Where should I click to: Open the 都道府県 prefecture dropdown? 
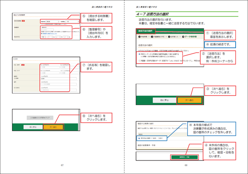[52, 22]
